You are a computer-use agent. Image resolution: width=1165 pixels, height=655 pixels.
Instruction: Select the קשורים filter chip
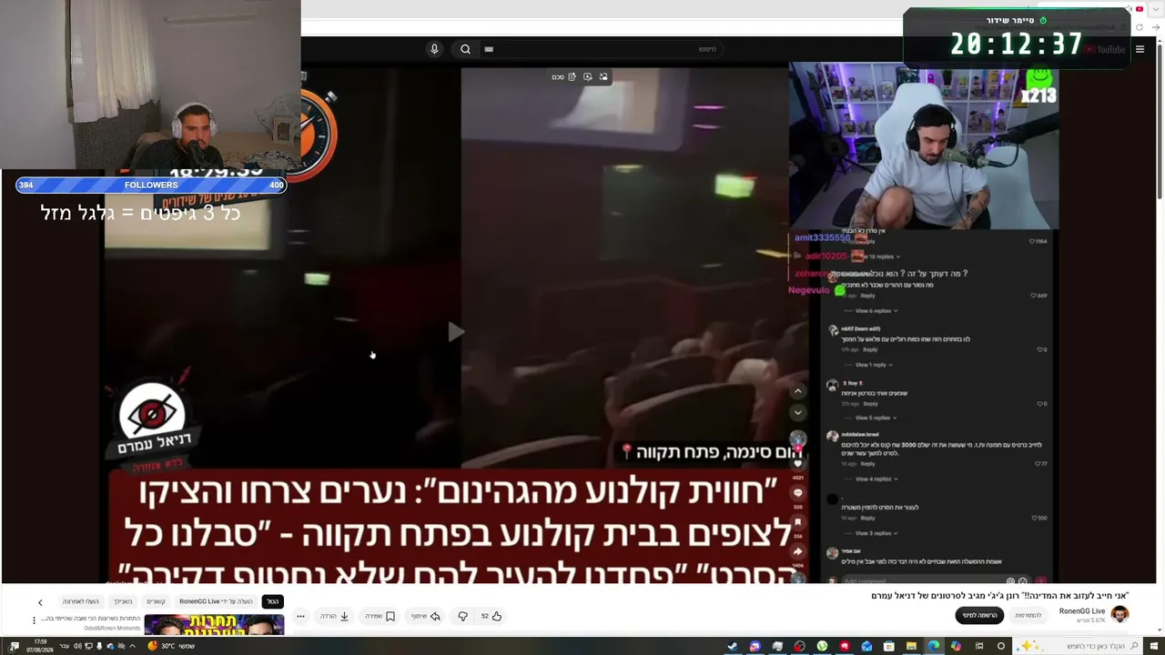156,601
